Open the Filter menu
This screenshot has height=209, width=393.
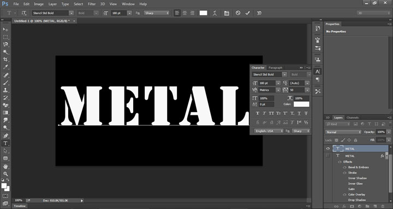click(x=92, y=4)
